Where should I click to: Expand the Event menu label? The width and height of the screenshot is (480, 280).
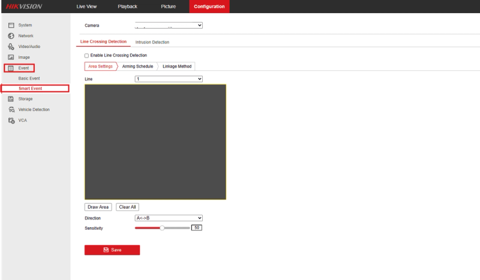pyautogui.click(x=23, y=68)
